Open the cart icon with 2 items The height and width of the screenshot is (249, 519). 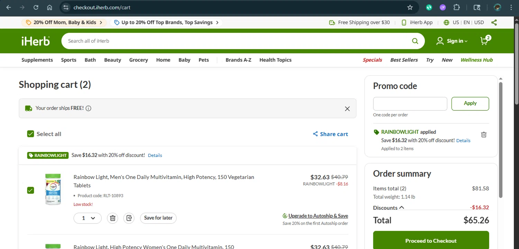(x=485, y=41)
